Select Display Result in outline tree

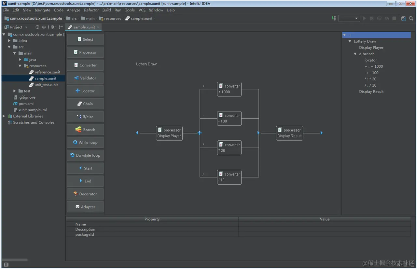point(371,92)
